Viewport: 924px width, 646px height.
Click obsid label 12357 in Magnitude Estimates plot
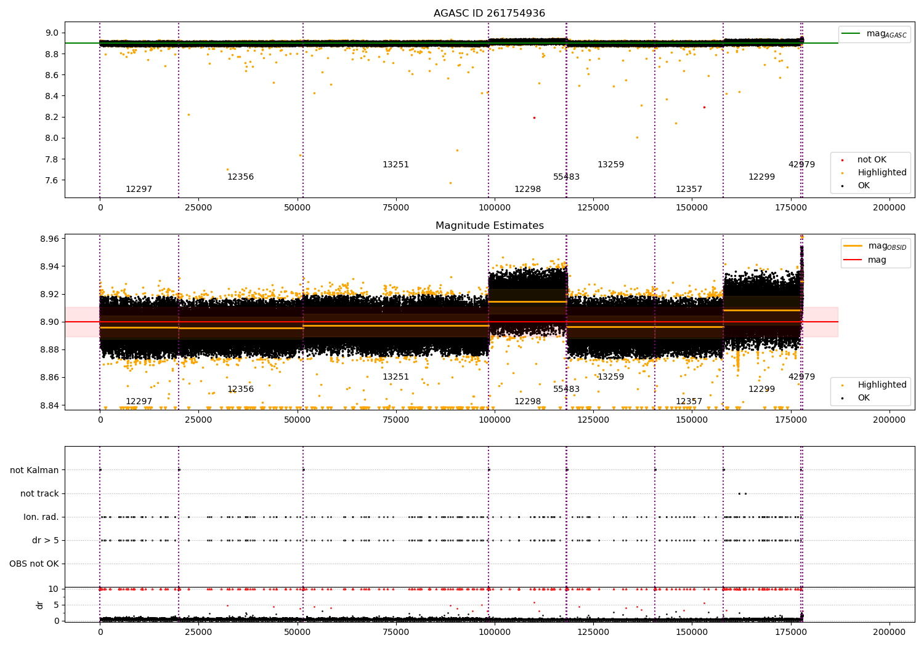689,402
